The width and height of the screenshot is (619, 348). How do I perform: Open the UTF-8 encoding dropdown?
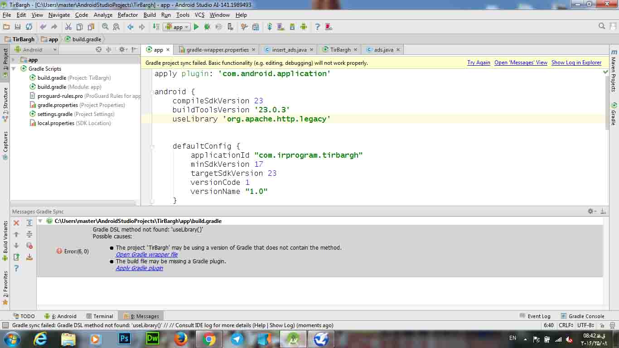[586, 325]
